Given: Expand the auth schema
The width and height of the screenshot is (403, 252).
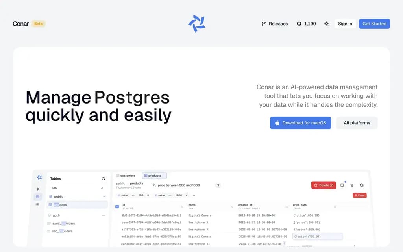Looking at the screenshot, I should [104, 215].
